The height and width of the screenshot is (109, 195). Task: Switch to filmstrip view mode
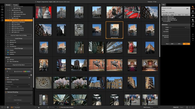click(16, 107)
